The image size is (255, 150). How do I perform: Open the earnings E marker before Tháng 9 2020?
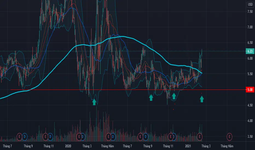coord(140,137)
